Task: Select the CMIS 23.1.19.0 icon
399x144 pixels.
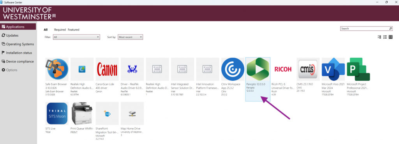Action: click(308, 69)
